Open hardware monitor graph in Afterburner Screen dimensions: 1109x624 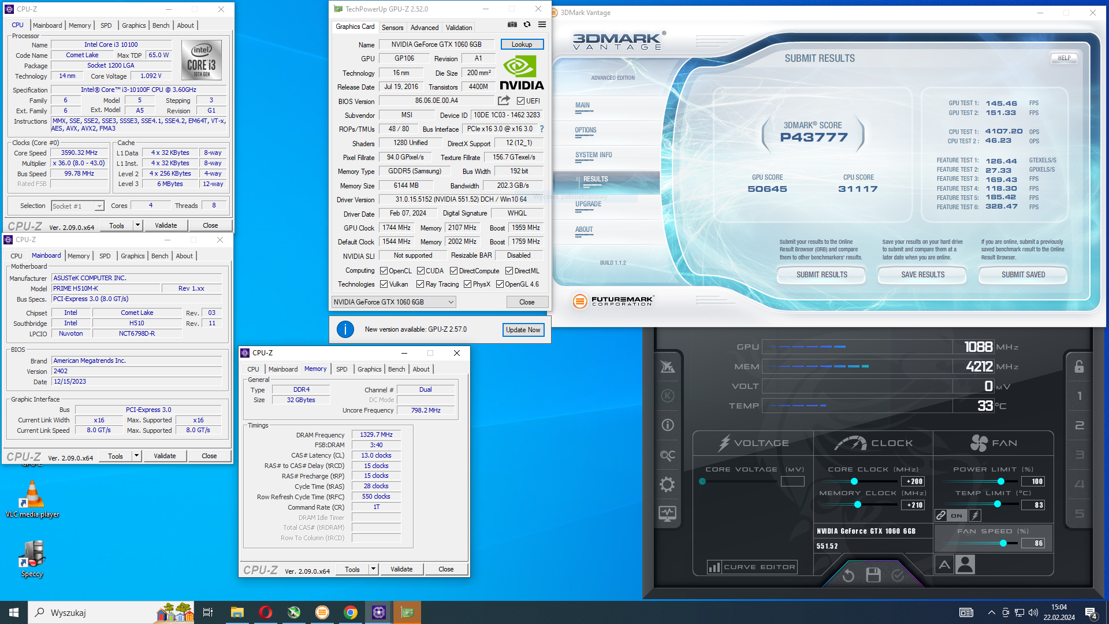tap(668, 514)
